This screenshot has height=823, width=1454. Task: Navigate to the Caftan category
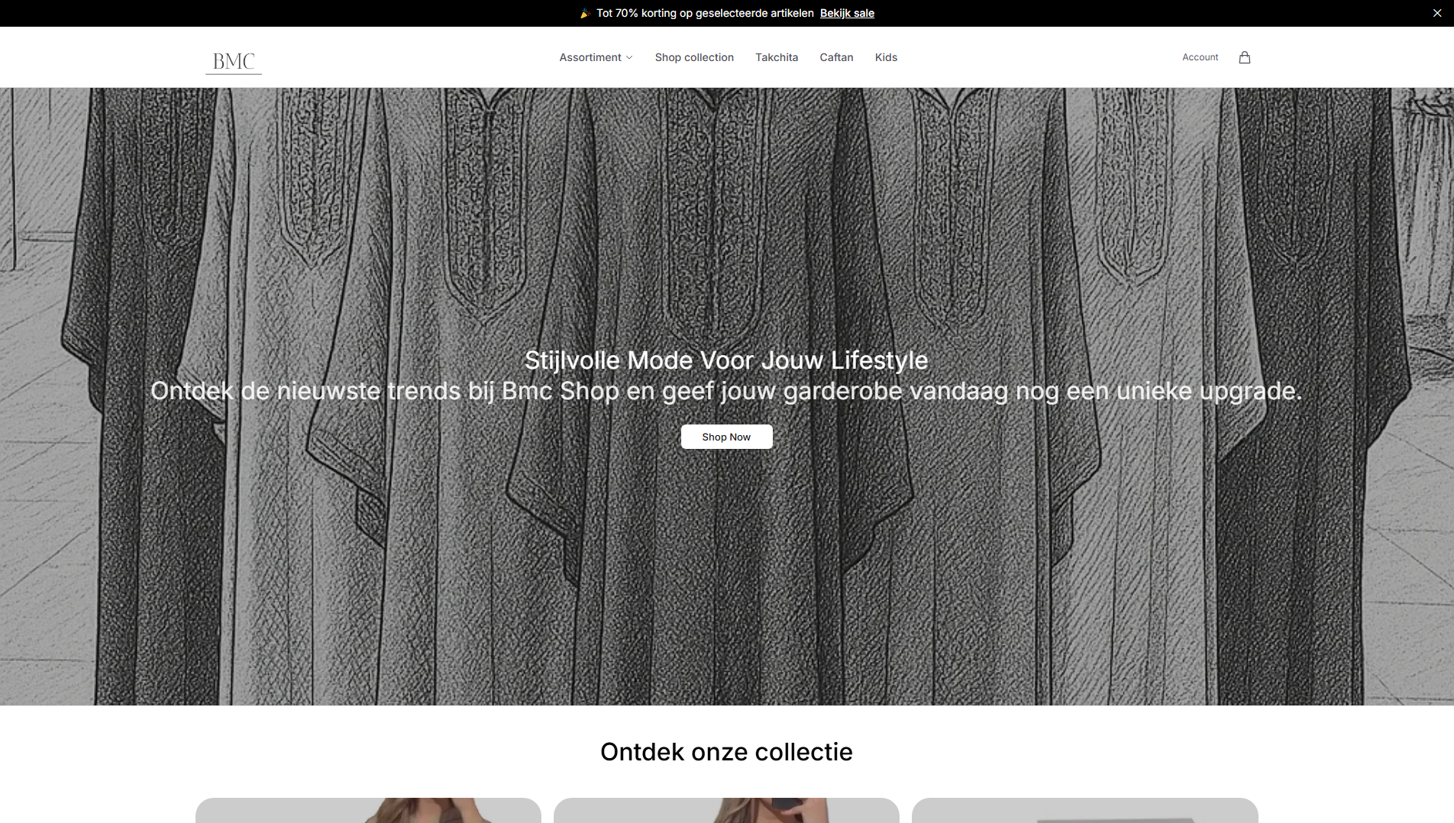tap(836, 57)
